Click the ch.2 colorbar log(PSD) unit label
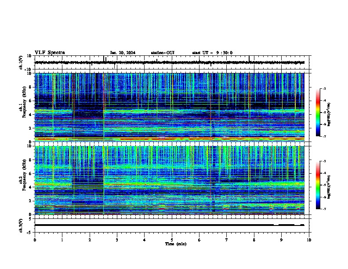The image size is (348, 269). (x=329, y=187)
